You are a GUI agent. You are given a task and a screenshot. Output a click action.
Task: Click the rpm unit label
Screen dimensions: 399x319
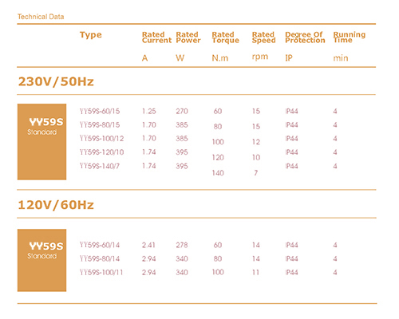point(260,57)
